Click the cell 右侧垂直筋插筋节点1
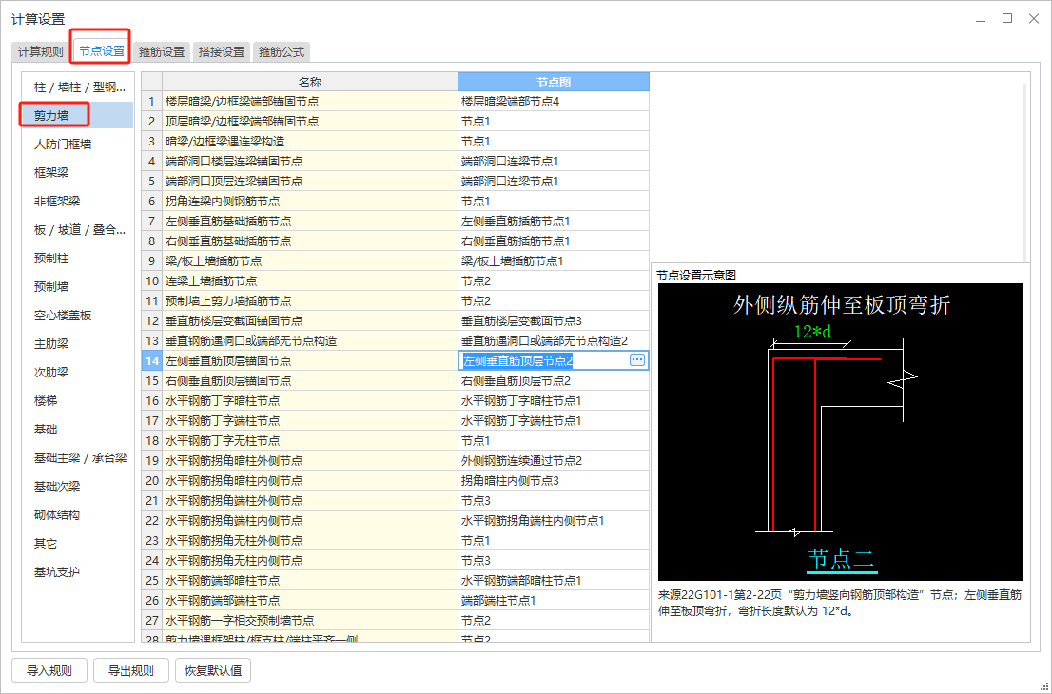 pos(554,241)
